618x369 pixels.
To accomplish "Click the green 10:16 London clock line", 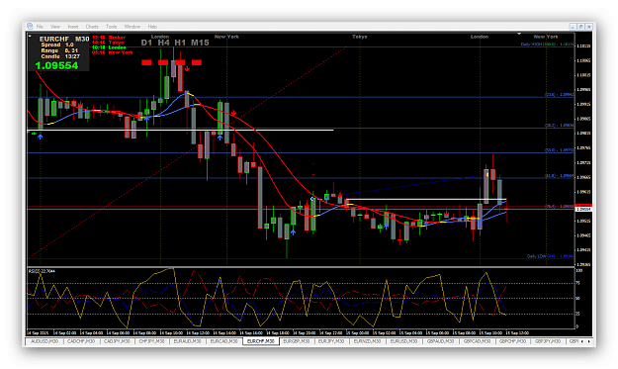I will [109, 47].
